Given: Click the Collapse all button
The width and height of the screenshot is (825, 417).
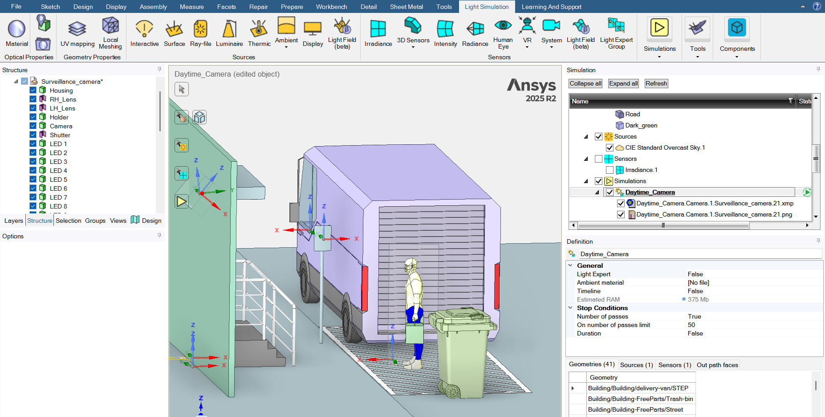Looking at the screenshot, I should tap(585, 83).
